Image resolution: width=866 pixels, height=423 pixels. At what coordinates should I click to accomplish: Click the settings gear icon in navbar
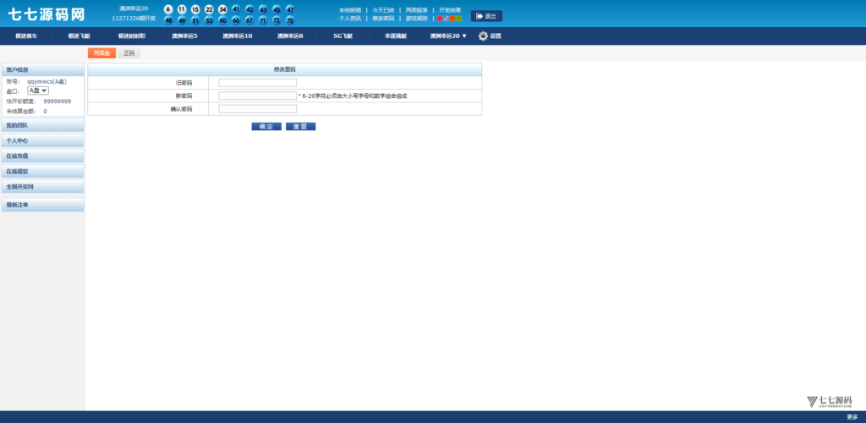pos(483,36)
